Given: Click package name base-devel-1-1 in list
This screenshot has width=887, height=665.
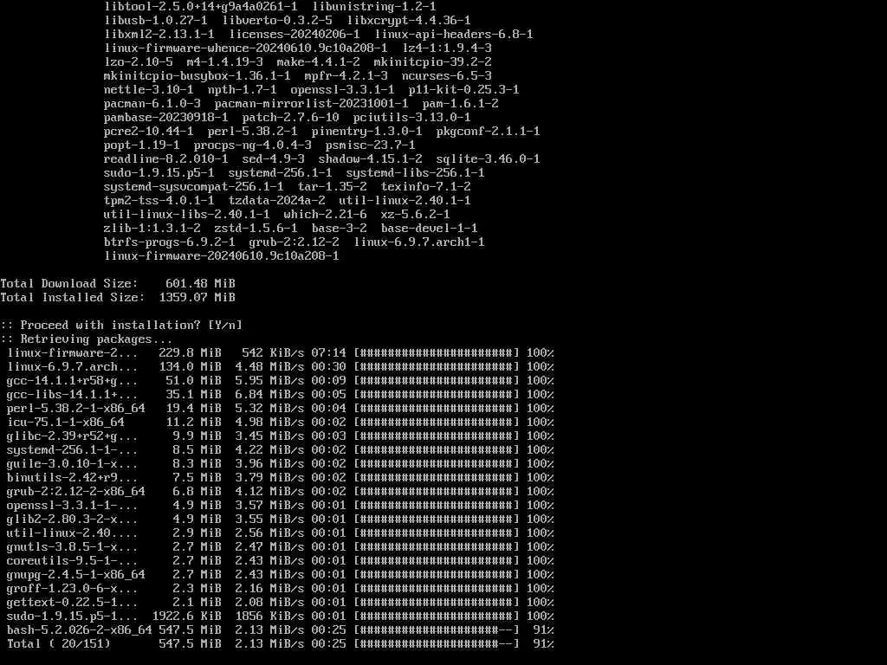Looking at the screenshot, I should (x=430, y=228).
